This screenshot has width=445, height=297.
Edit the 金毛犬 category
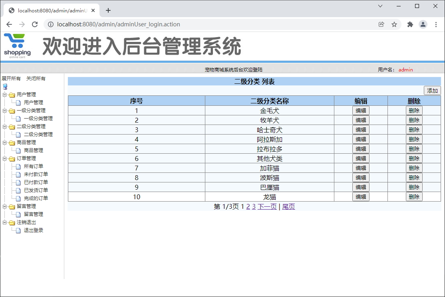pos(361,111)
